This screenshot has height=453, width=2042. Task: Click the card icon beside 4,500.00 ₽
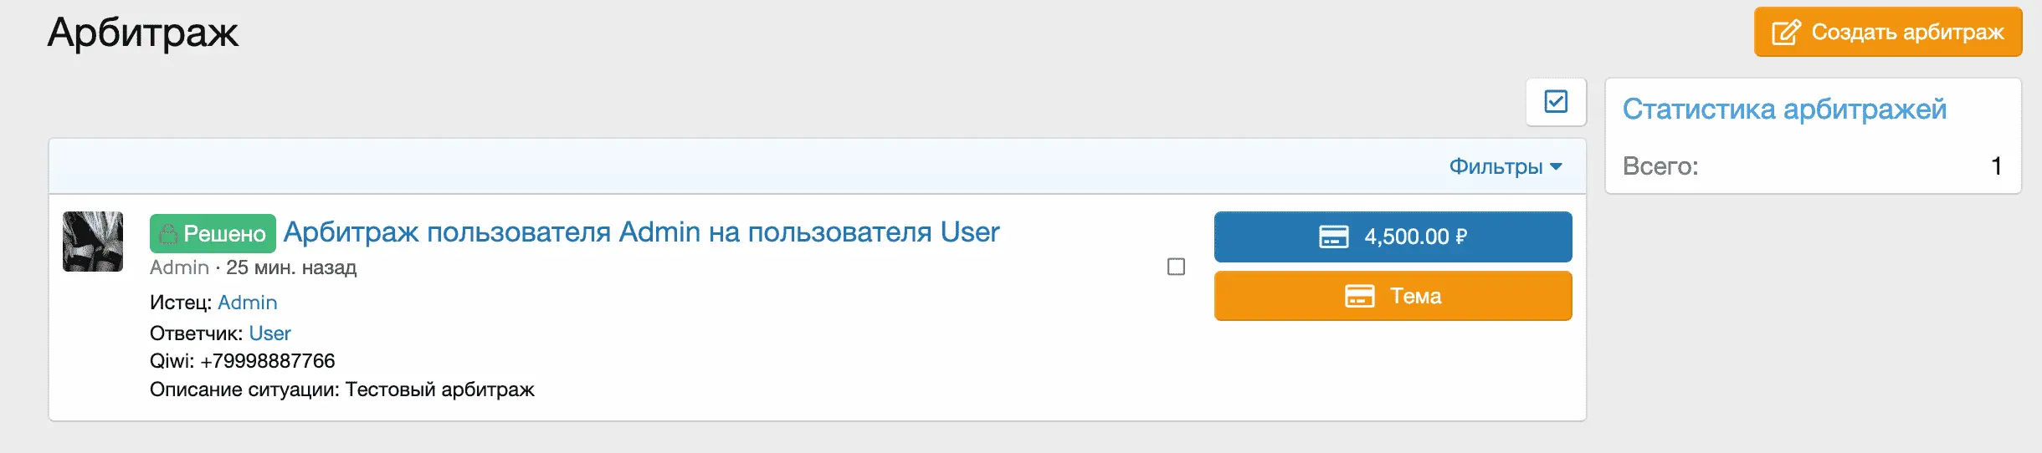pyautogui.click(x=1333, y=237)
